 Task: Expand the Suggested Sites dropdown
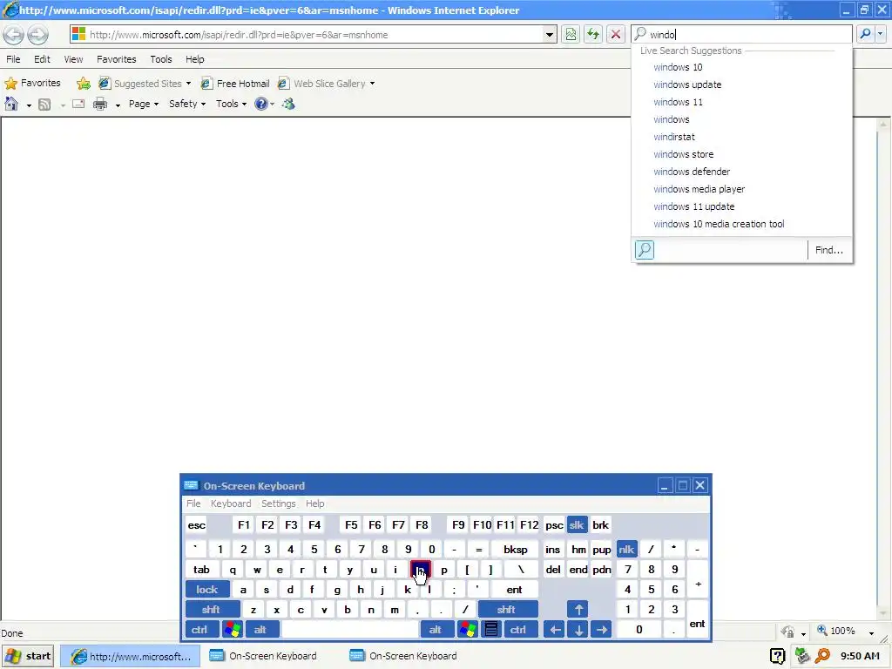click(188, 84)
